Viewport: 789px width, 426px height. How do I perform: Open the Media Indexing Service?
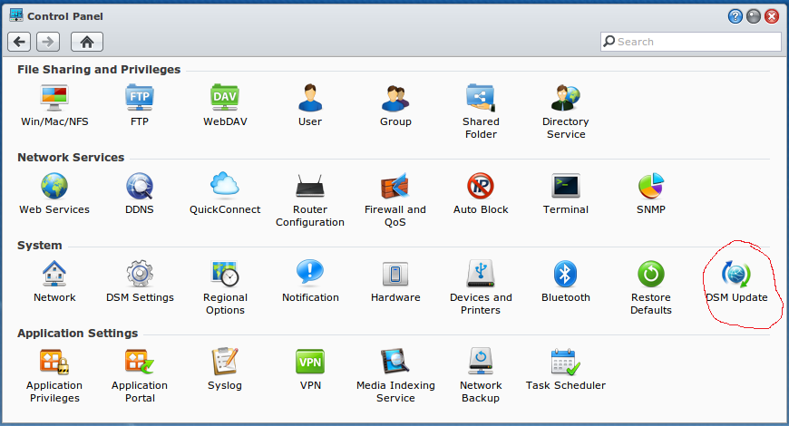click(x=395, y=363)
